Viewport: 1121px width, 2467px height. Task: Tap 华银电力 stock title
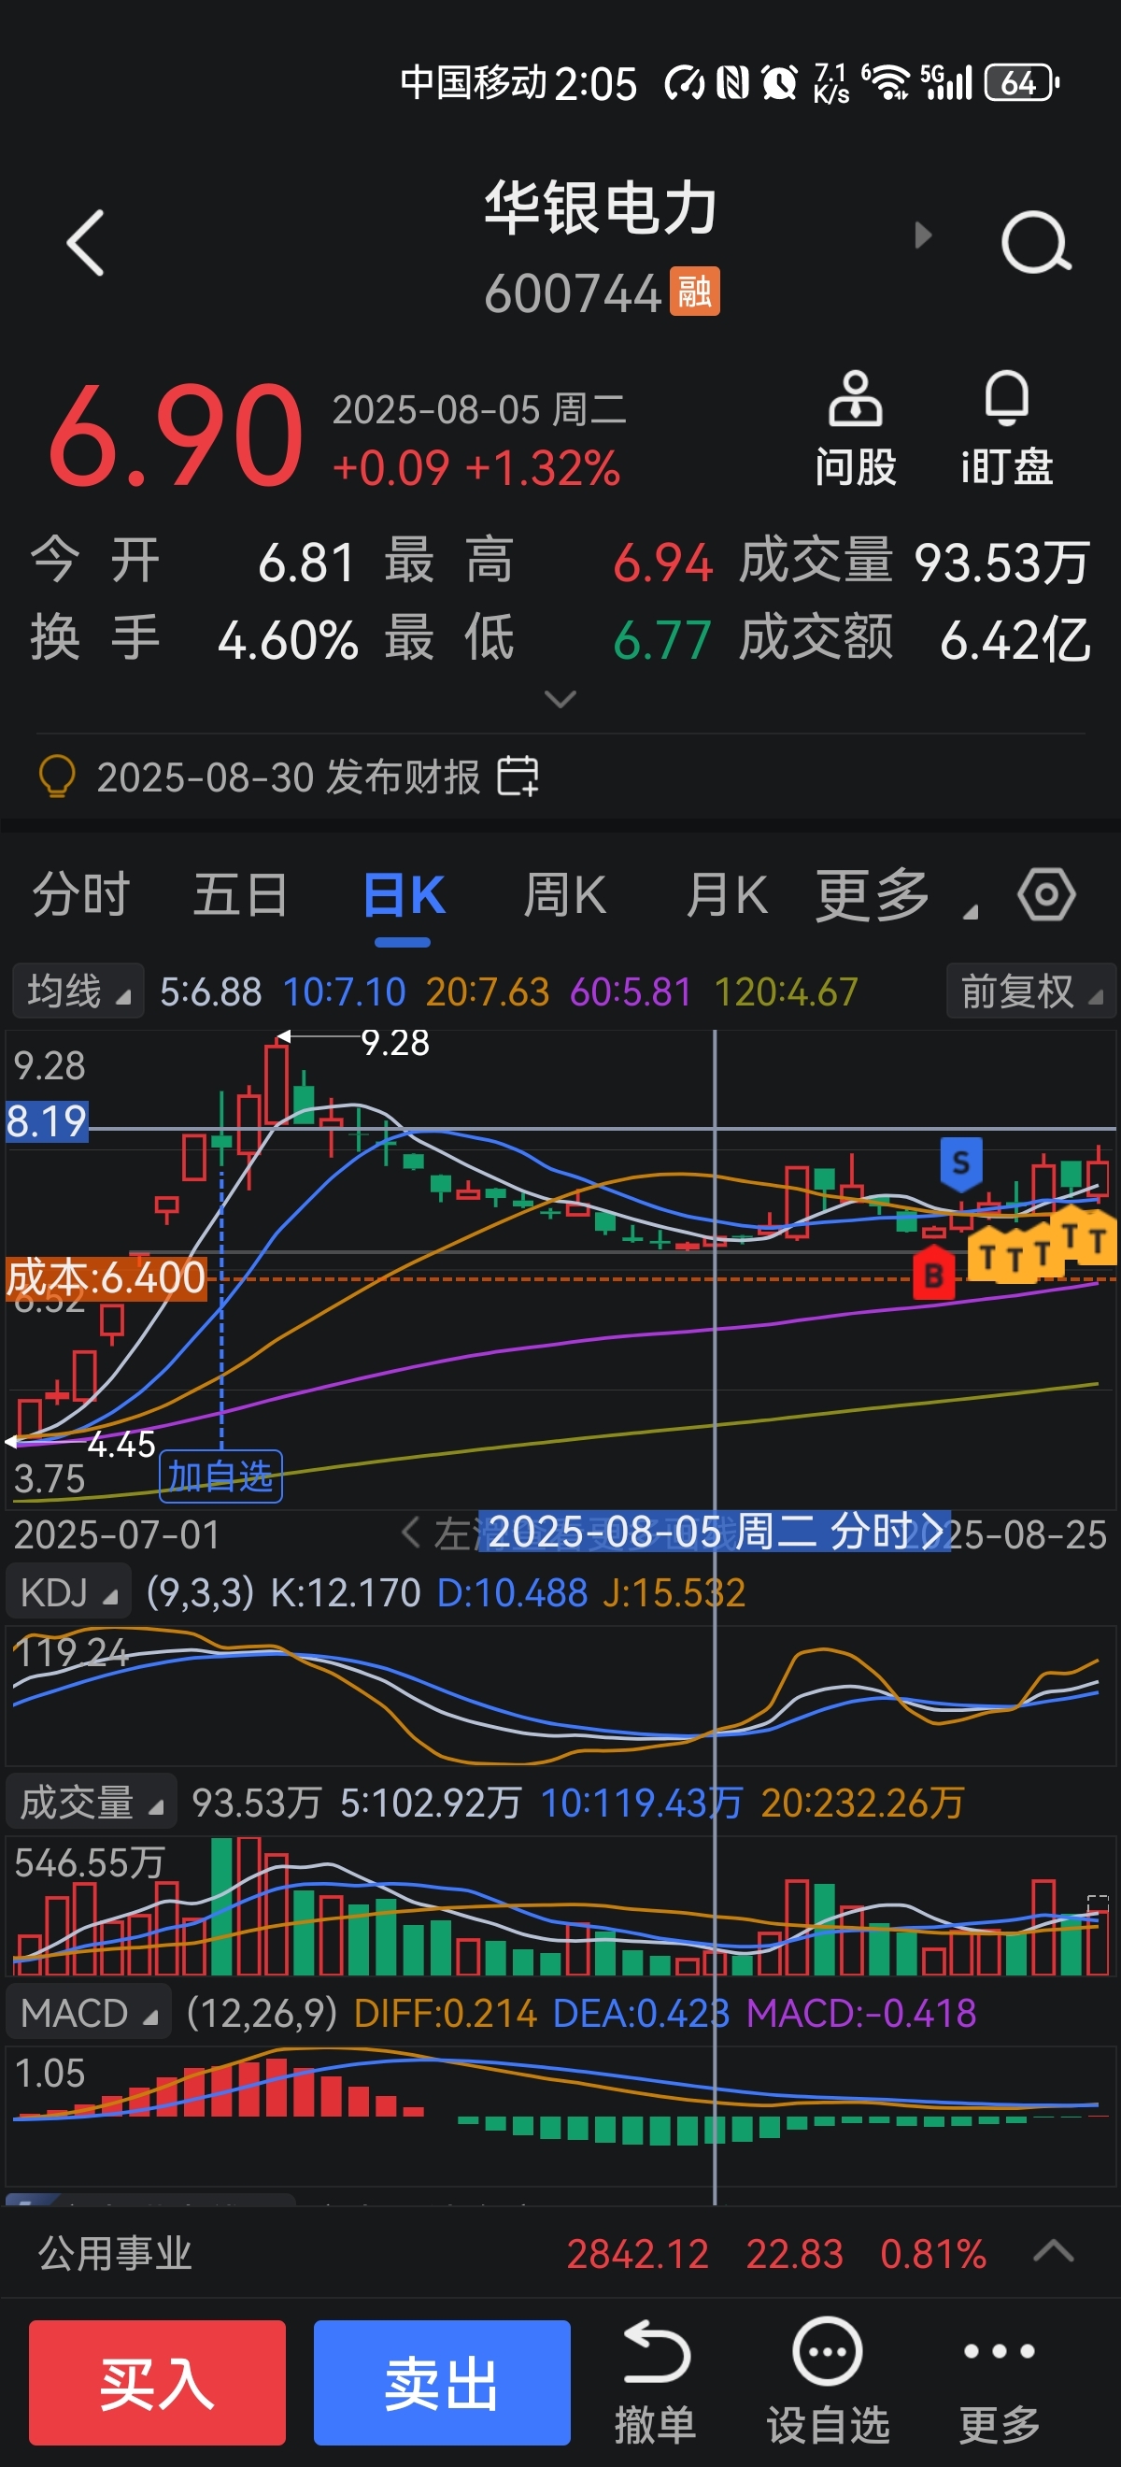(x=601, y=207)
